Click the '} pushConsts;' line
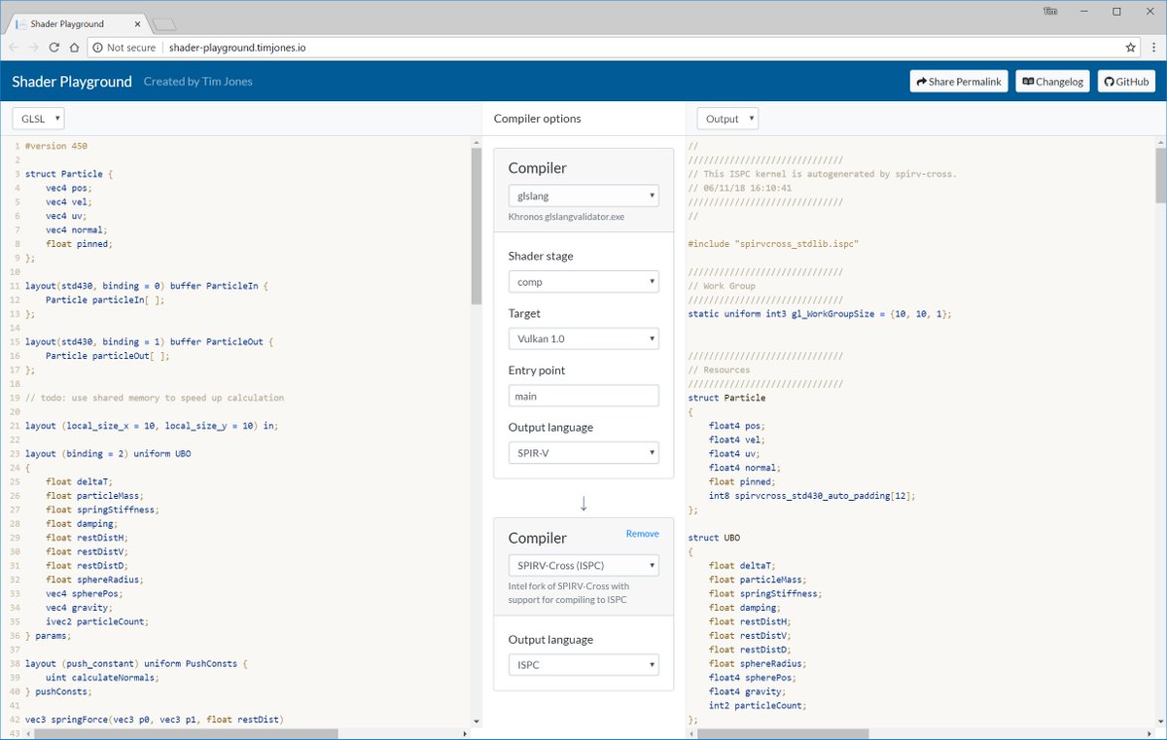The image size is (1167, 740). click(58, 691)
